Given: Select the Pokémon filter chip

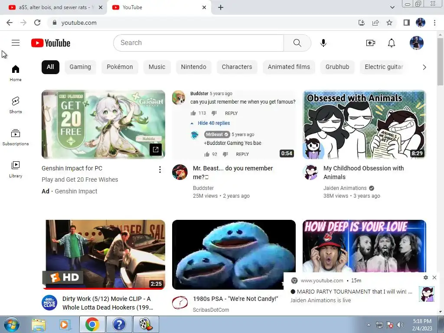Looking at the screenshot, I should (120, 67).
